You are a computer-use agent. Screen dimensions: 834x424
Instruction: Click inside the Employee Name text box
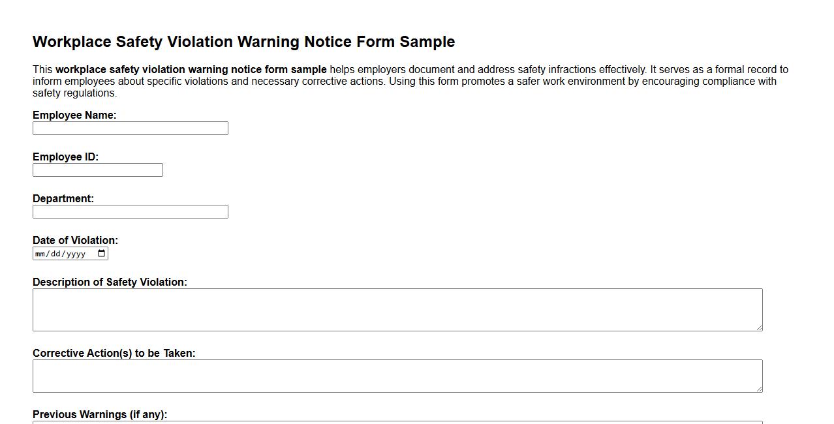tap(130, 128)
